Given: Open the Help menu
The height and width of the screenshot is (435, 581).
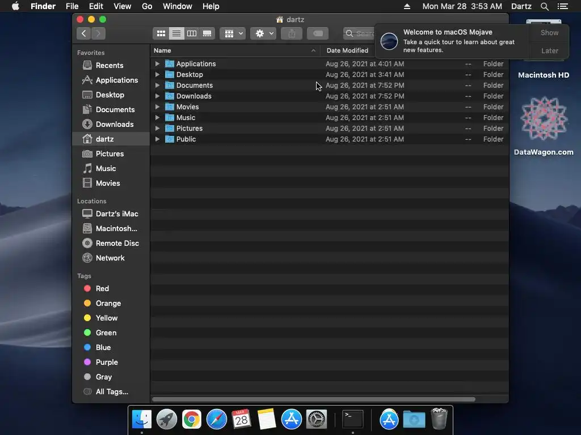Looking at the screenshot, I should pos(211,6).
